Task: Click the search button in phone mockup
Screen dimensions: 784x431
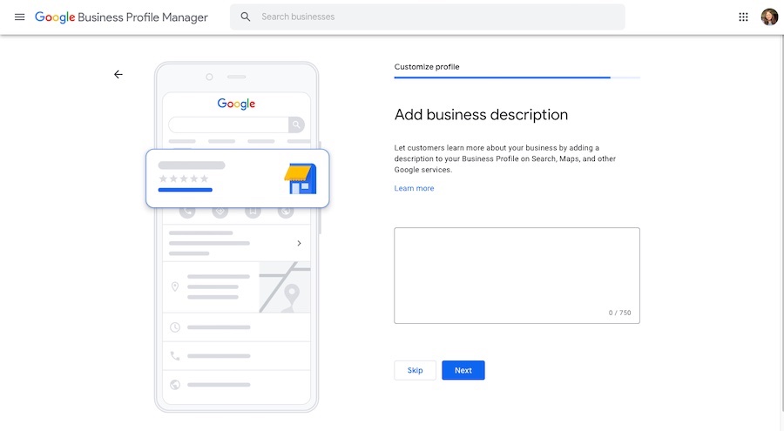Action: coord(296,125)
